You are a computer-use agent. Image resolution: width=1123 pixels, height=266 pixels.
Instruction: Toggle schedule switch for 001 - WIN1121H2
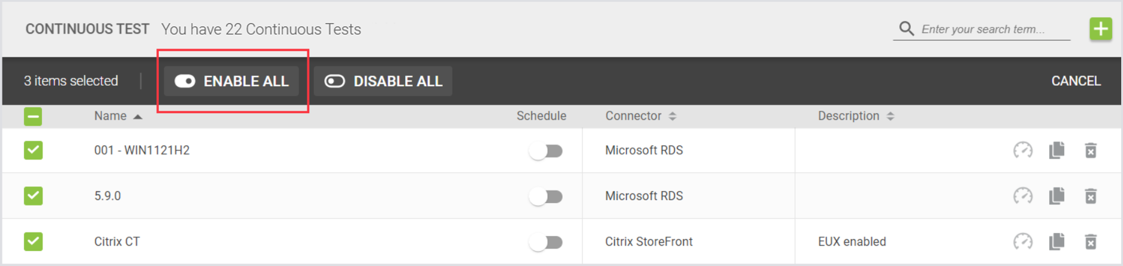click(546, 151)
